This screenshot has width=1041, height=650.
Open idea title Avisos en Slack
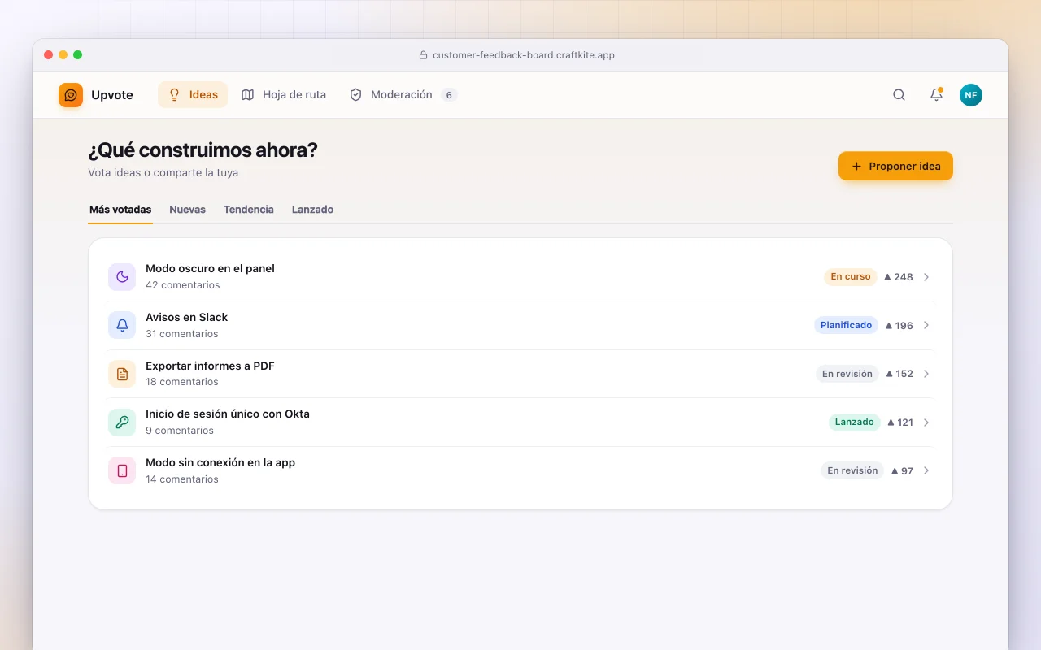186,318
